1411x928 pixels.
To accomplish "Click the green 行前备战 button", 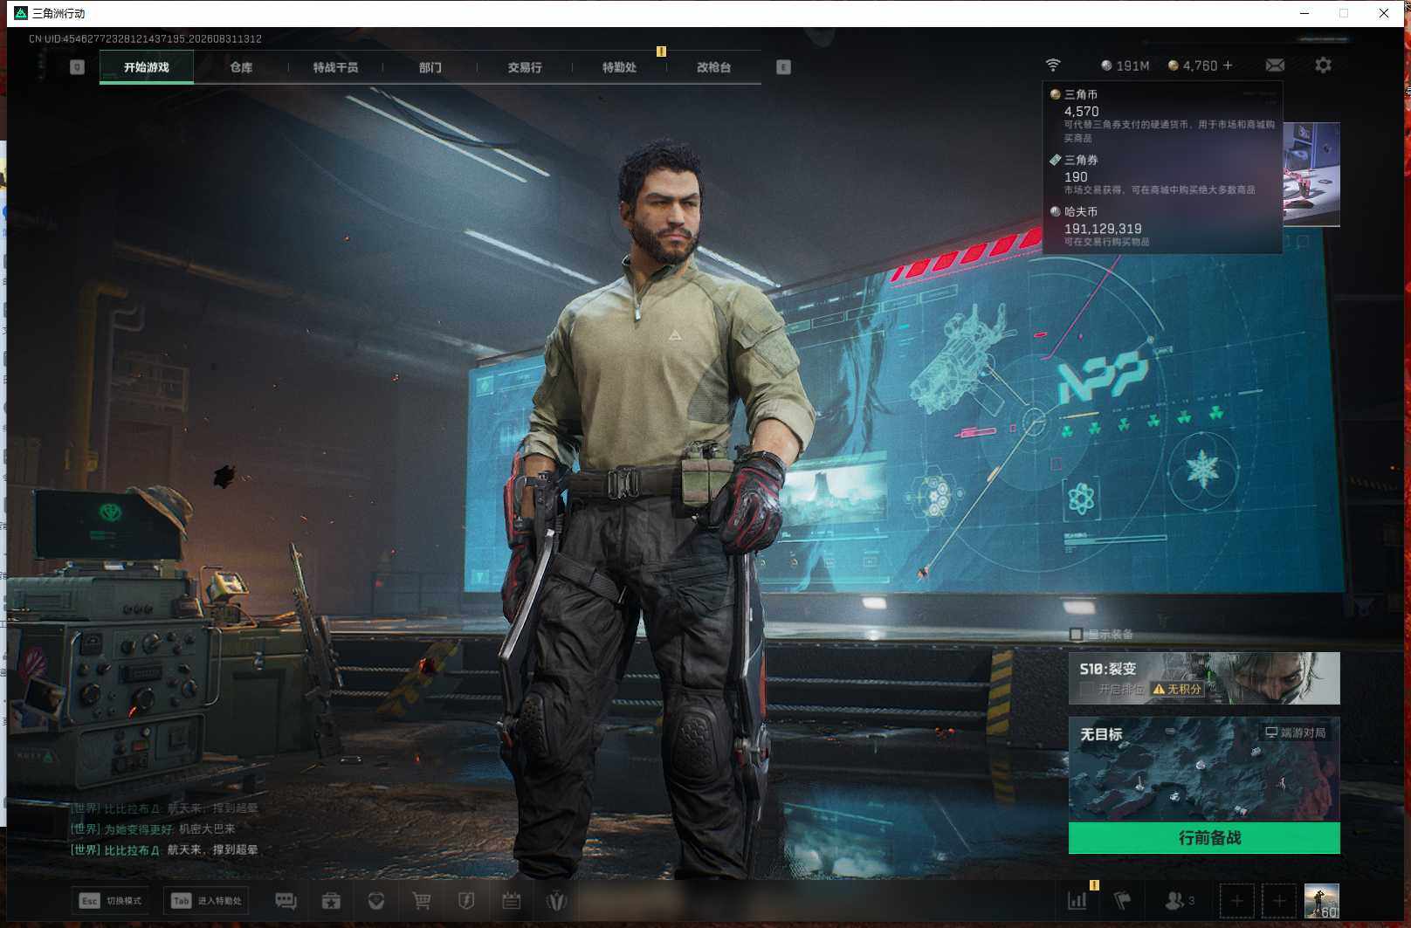I will tap(1204, 838).
